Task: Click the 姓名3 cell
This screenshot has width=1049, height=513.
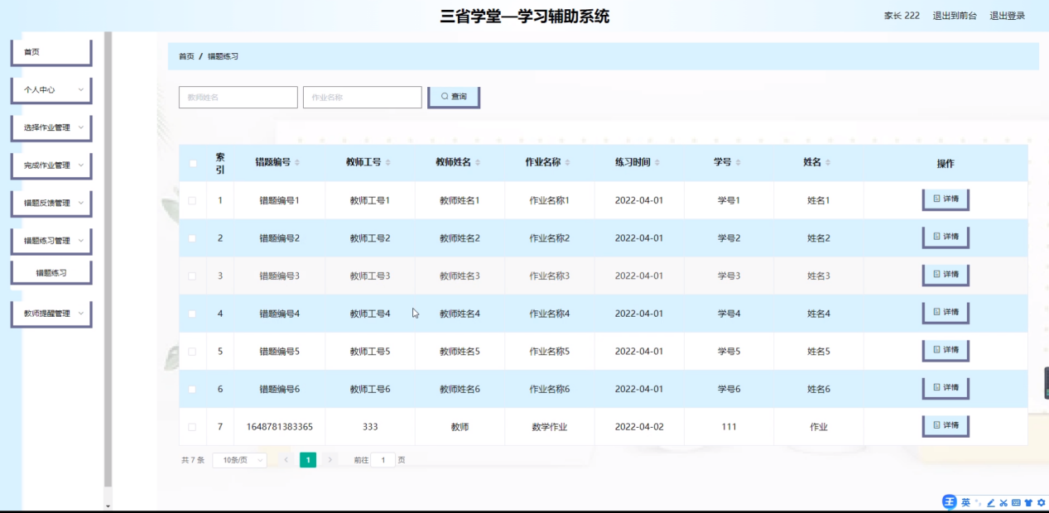Action: pos(819,276)
